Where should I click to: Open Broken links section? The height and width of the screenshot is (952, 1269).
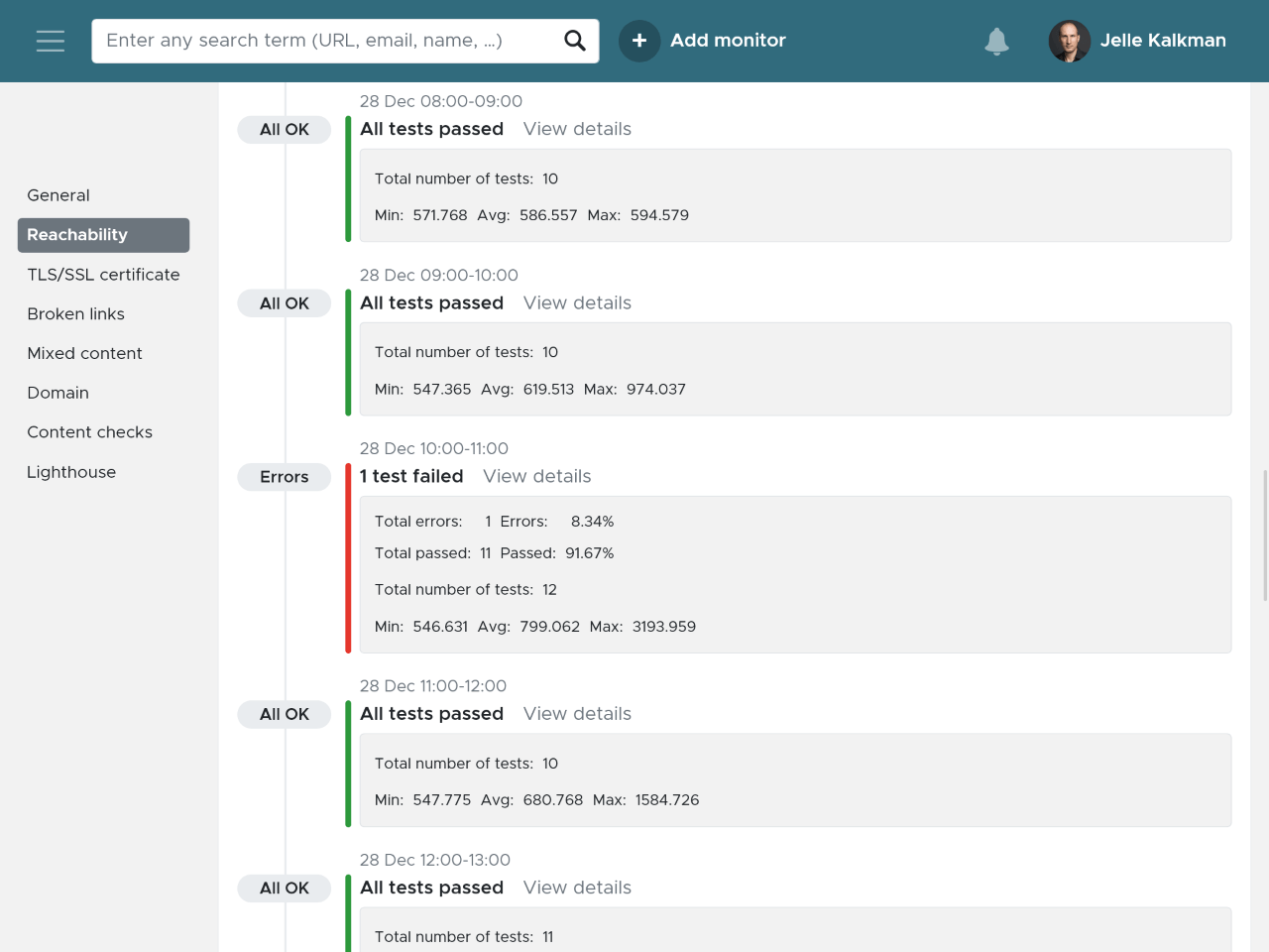point(75,314)
